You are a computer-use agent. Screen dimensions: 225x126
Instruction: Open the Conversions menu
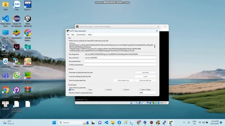81,35
